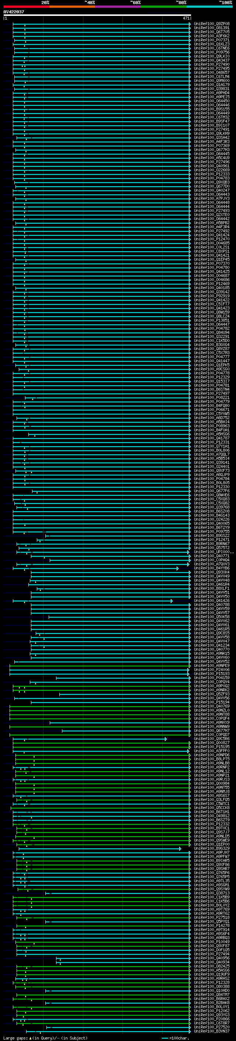Select the UniRef100_P15193 label

[x=212, y=674]
